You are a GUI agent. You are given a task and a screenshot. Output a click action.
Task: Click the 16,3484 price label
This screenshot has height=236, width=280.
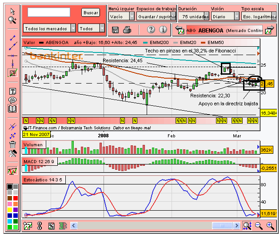268,113
